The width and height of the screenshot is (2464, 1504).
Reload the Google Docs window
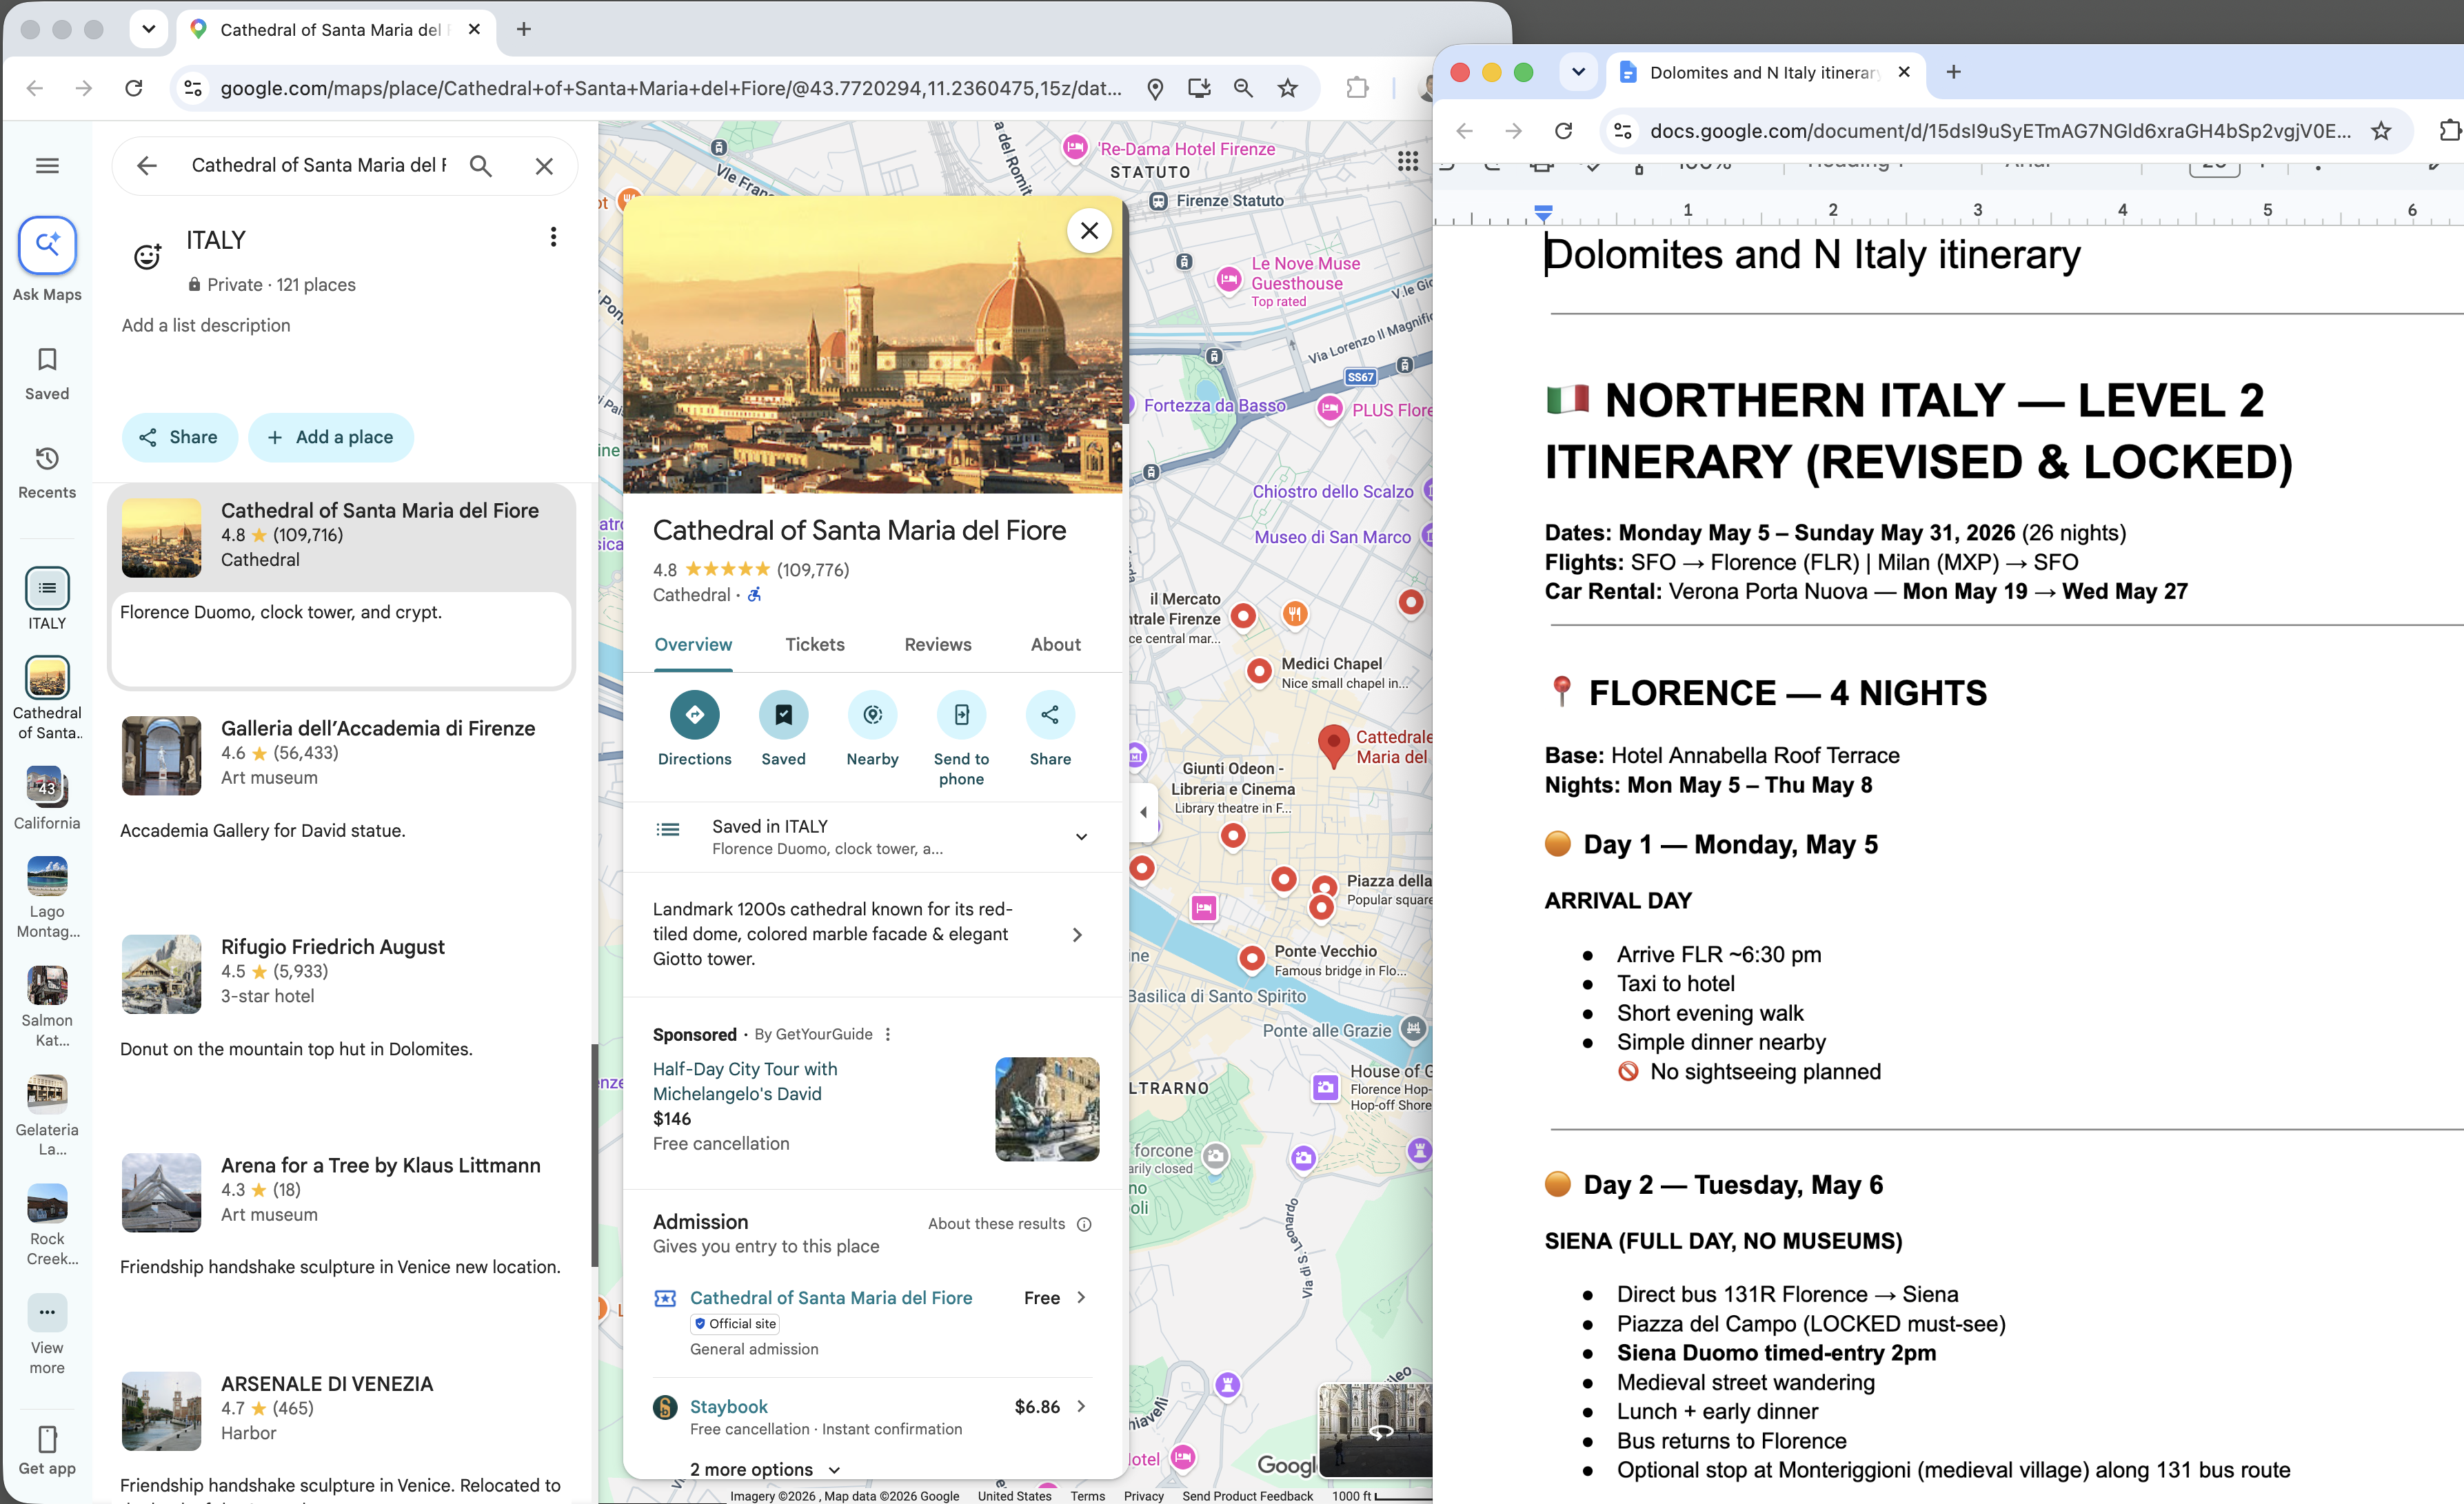point(1564,131)
